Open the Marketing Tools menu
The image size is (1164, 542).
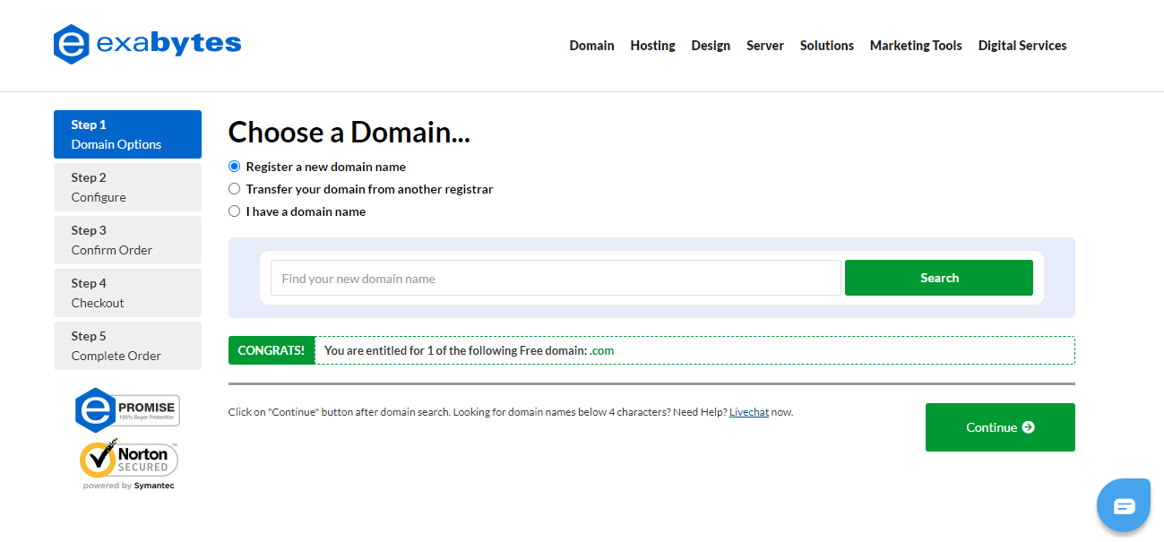coord(915,45)
